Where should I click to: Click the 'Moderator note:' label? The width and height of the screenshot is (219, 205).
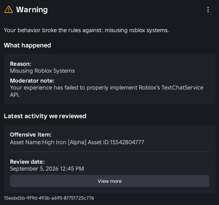[x=32, y=81]
